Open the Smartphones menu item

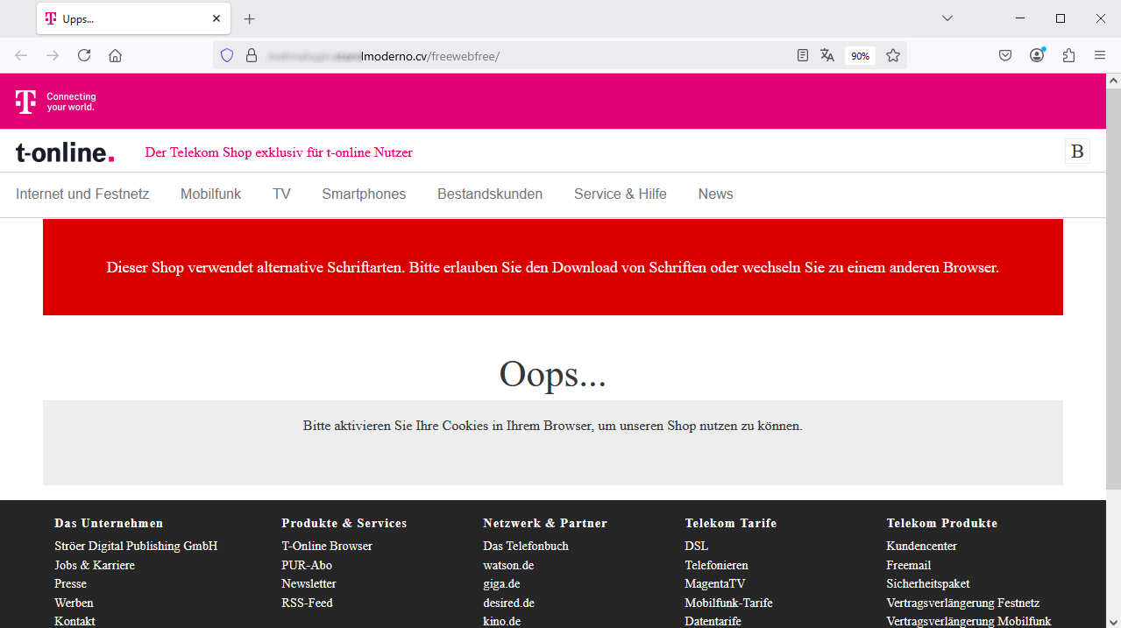pos(364,194)
